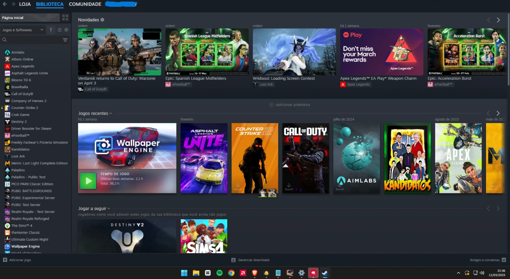510x279 pixels.
Task: Switch to collections grid view icon
Action: pyautogui.click(x=65, y=17)
